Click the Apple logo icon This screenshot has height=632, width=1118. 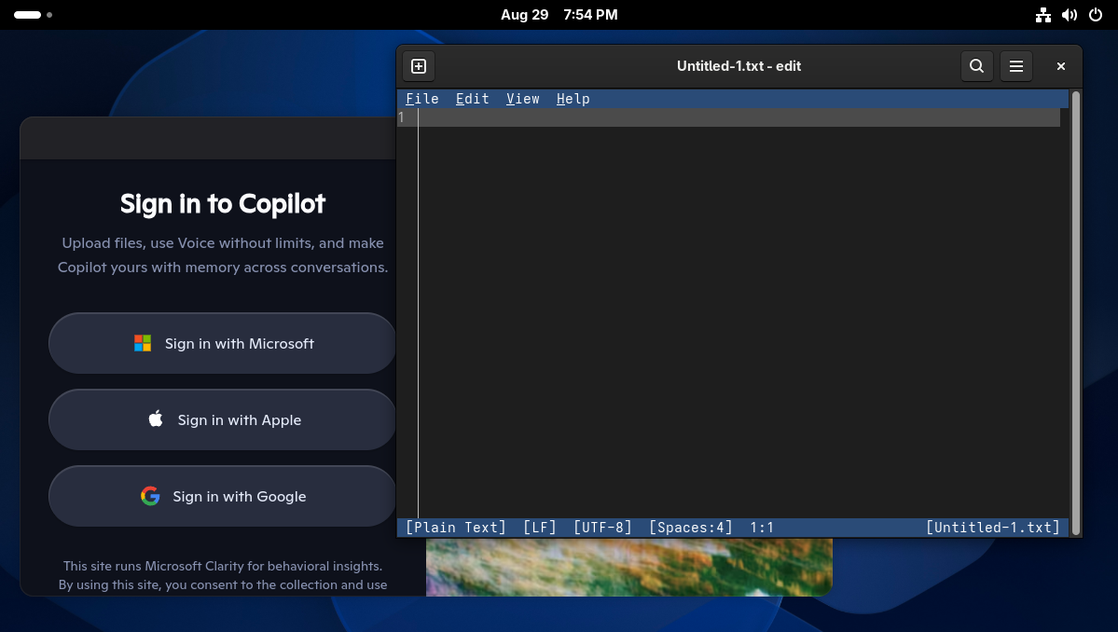click(x=156, y=419)
